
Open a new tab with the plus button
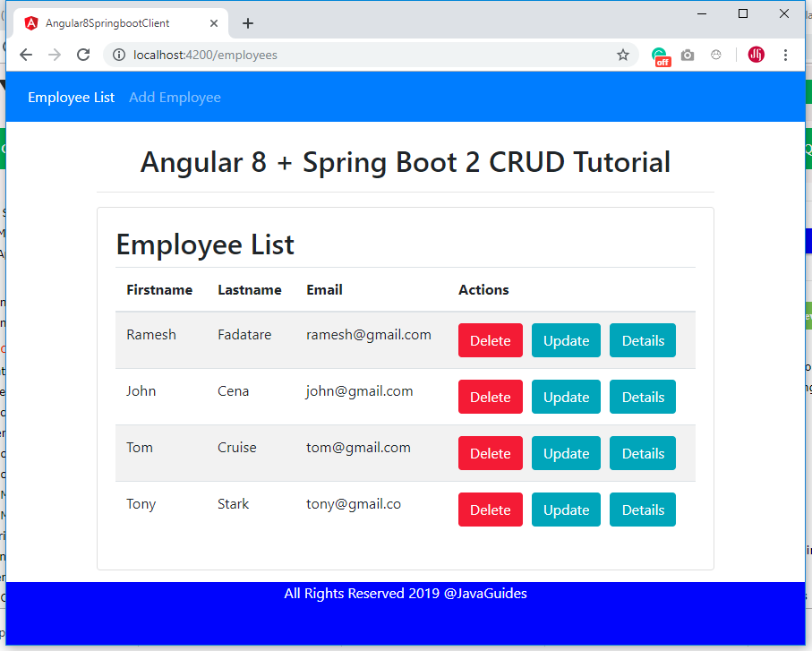[x=248, y=22]
